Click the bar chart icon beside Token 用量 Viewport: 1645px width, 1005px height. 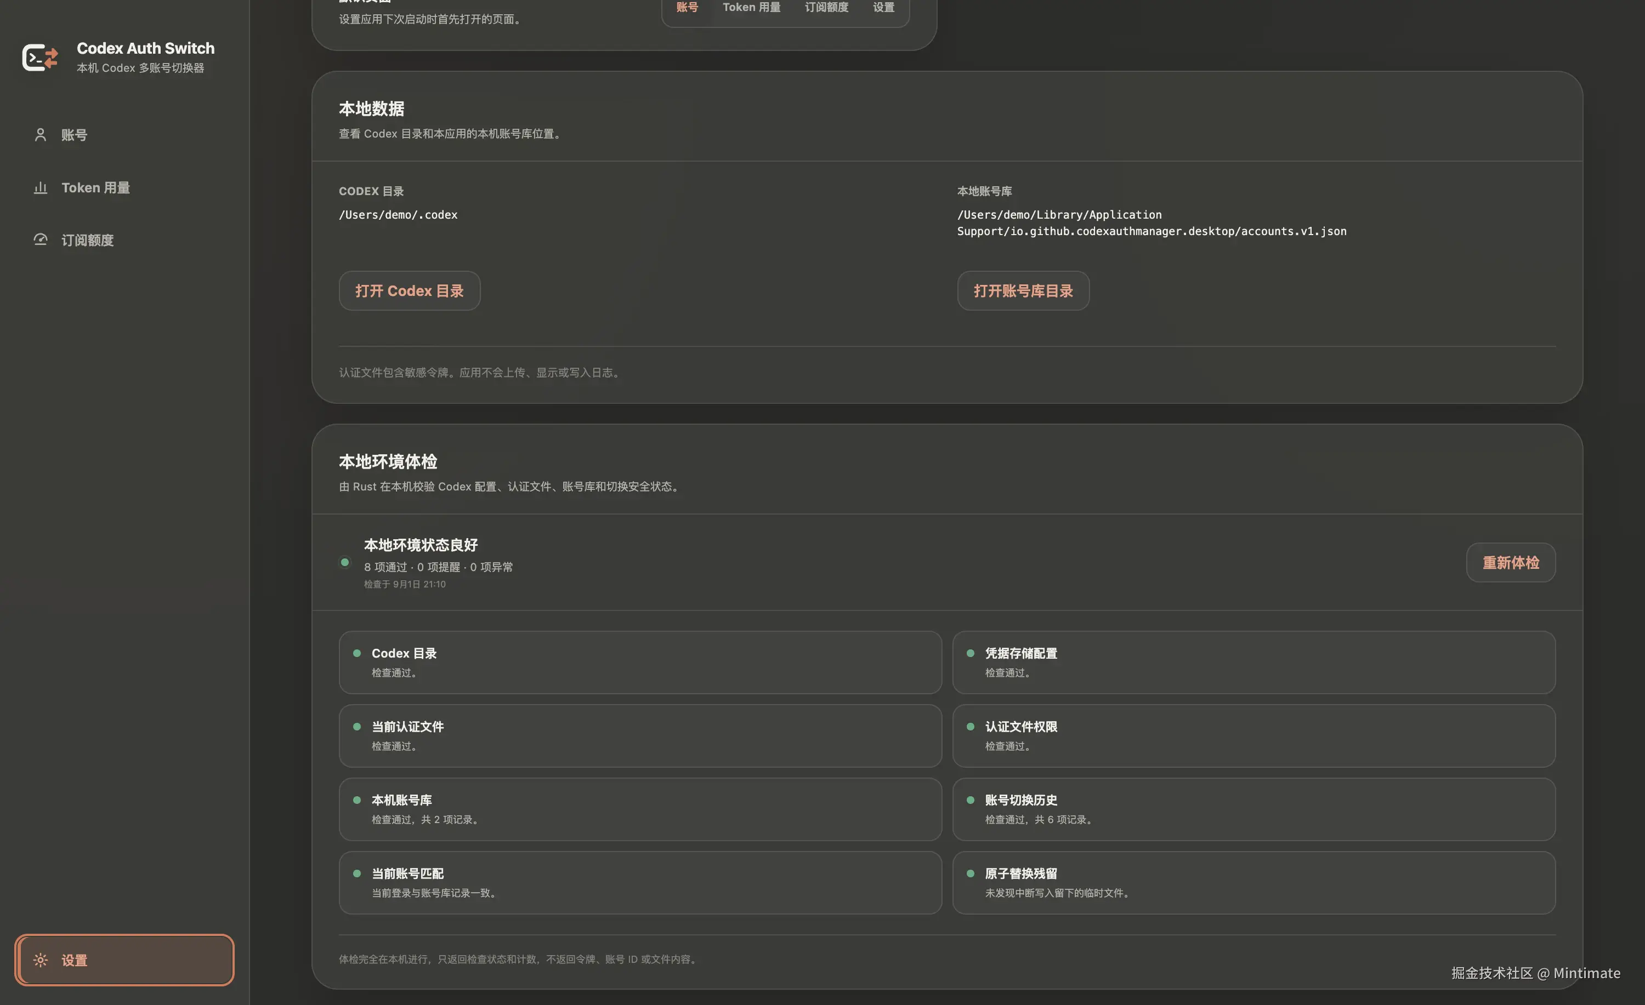click(x=40, y=187)
